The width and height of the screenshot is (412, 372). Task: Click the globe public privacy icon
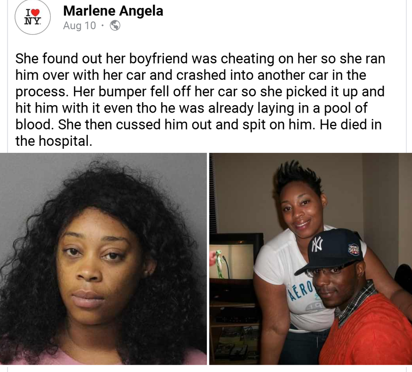[x=115, y=26]
